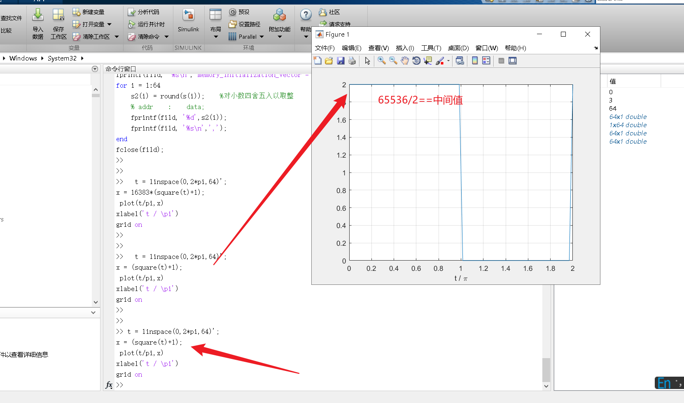
Task: Print the figure using printer icon
Action: [352, 61]
